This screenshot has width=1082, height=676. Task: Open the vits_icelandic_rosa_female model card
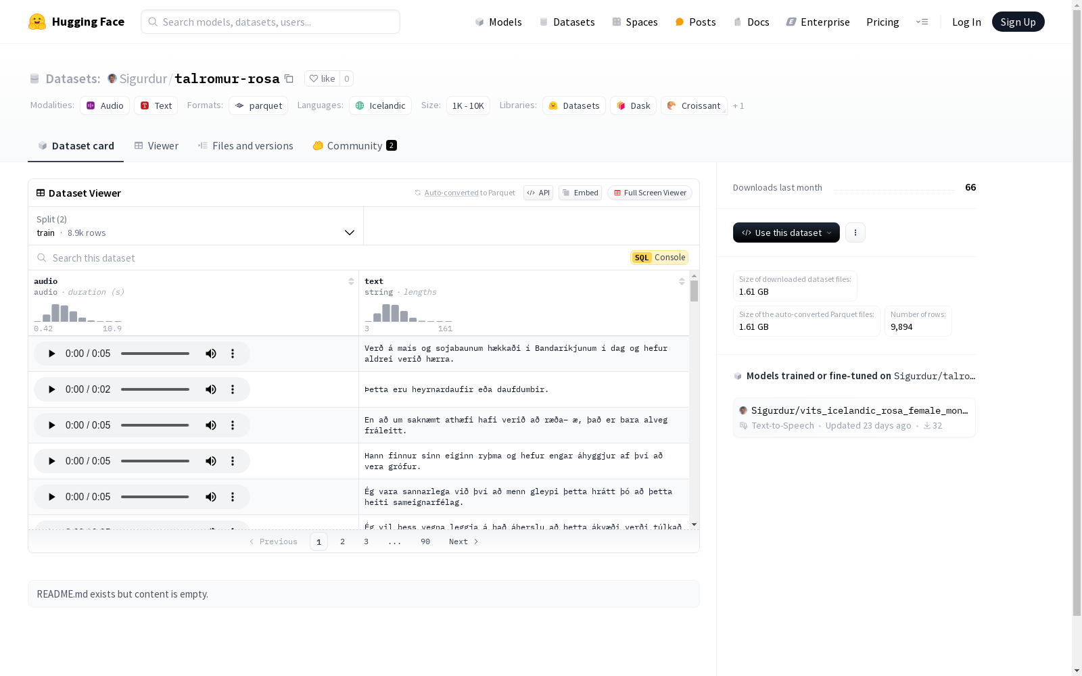click(x=854, y=418)
